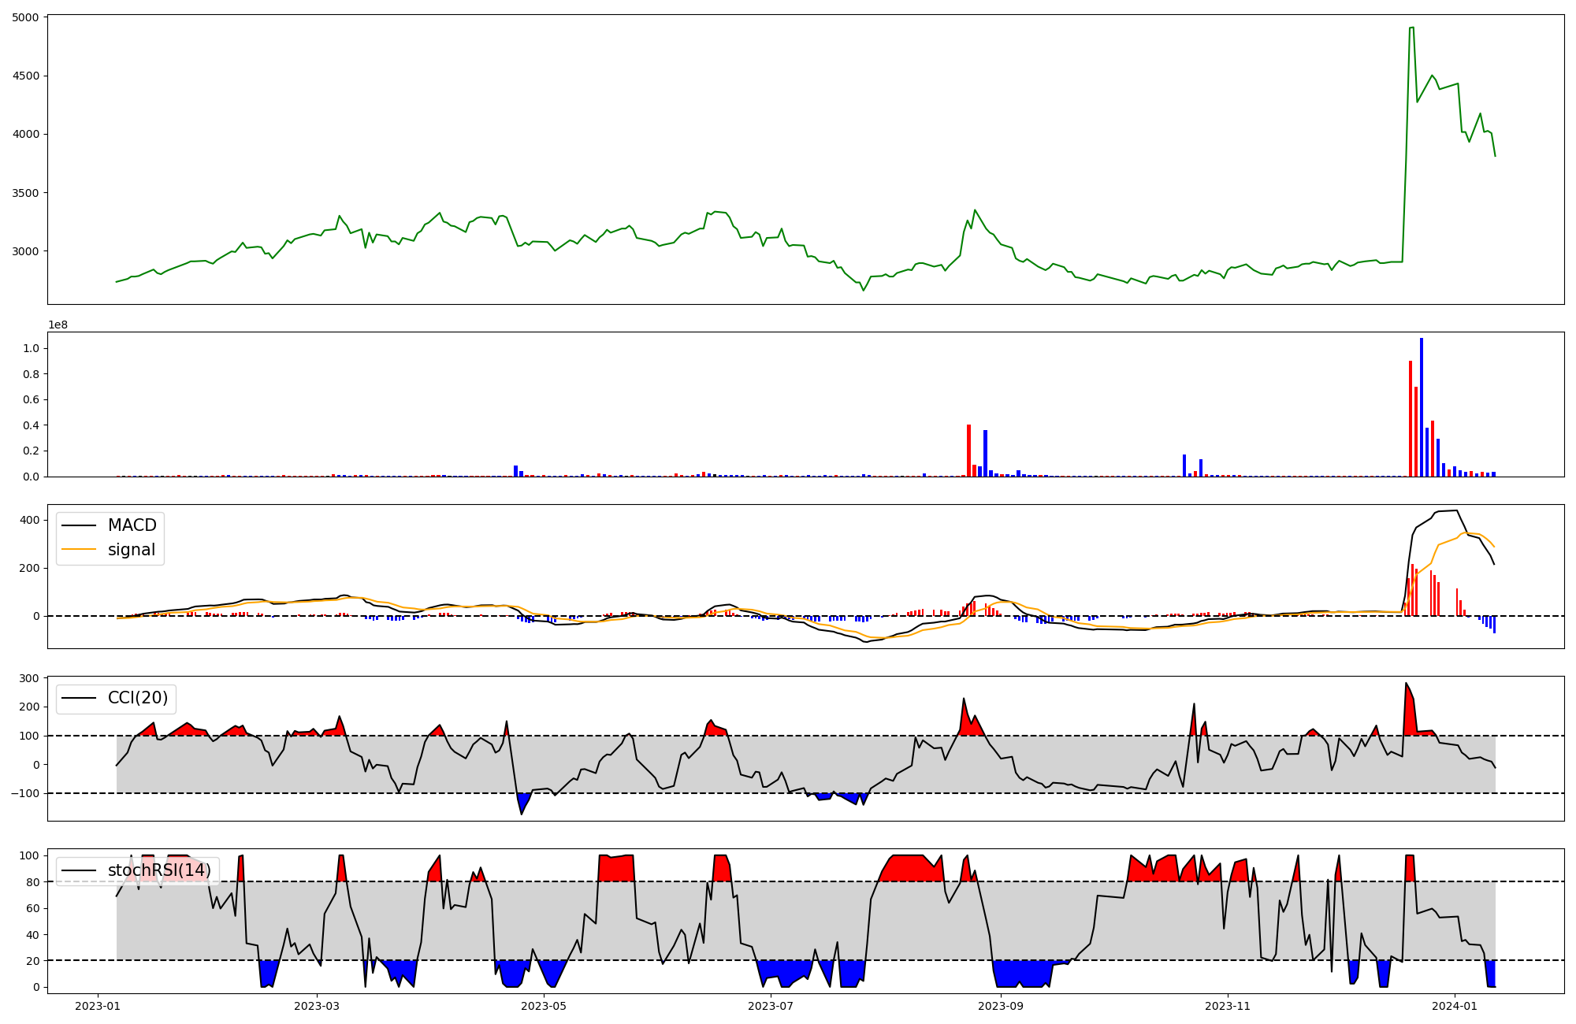Click the 2023-03 x-axis date label

[317, 1006]
